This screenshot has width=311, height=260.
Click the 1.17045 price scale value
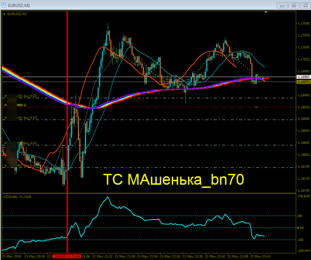(x=304, y=47)
